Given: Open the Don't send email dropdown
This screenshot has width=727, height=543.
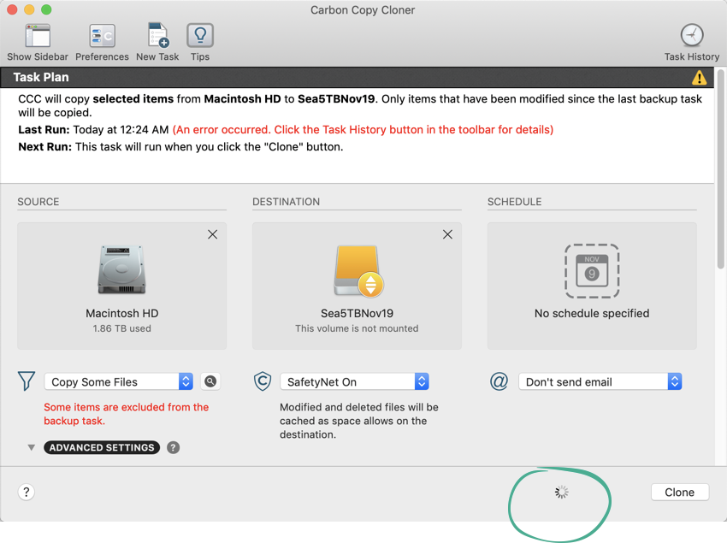Looking at the screenshot, I should [x=600, y=381].
